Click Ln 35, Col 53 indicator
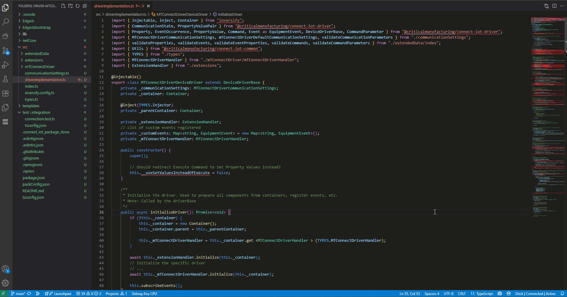Image resolution: width=567 pixels, height=297 pixels. (409, 293)
